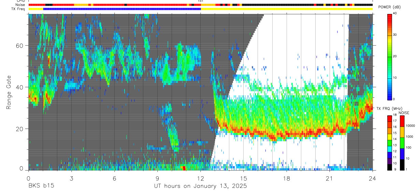This screenshot has height=193, width=419.
Task: Click the '24' tick on UT hours axis
Action: click(x=373, y=179)
